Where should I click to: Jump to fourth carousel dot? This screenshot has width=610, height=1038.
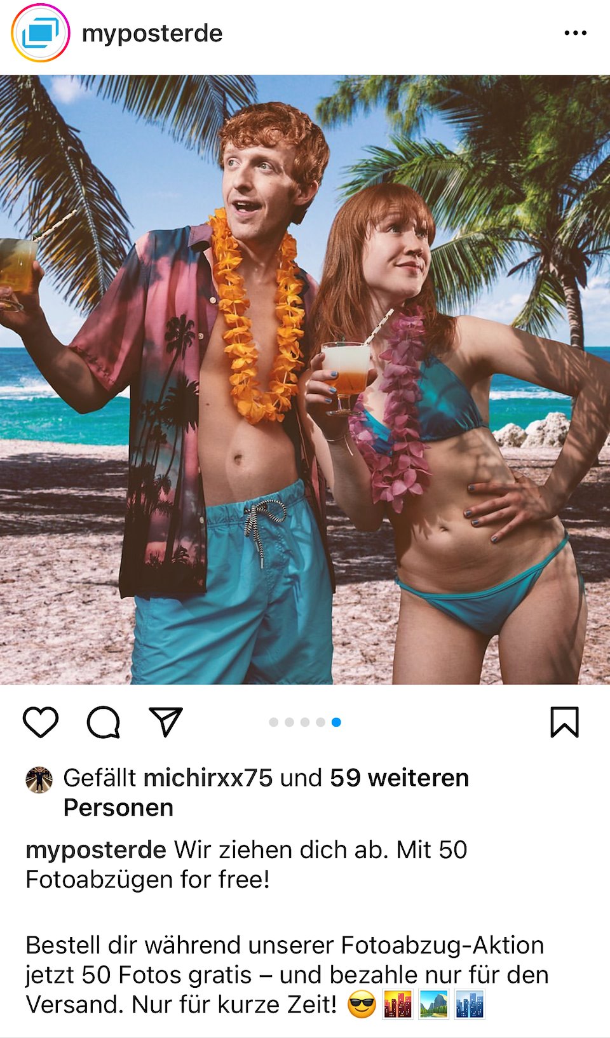(320, 722)
